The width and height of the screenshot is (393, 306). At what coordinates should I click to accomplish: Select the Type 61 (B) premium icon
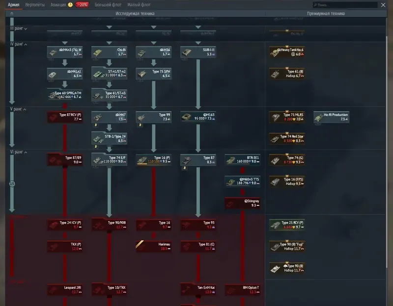click(275, 74)
